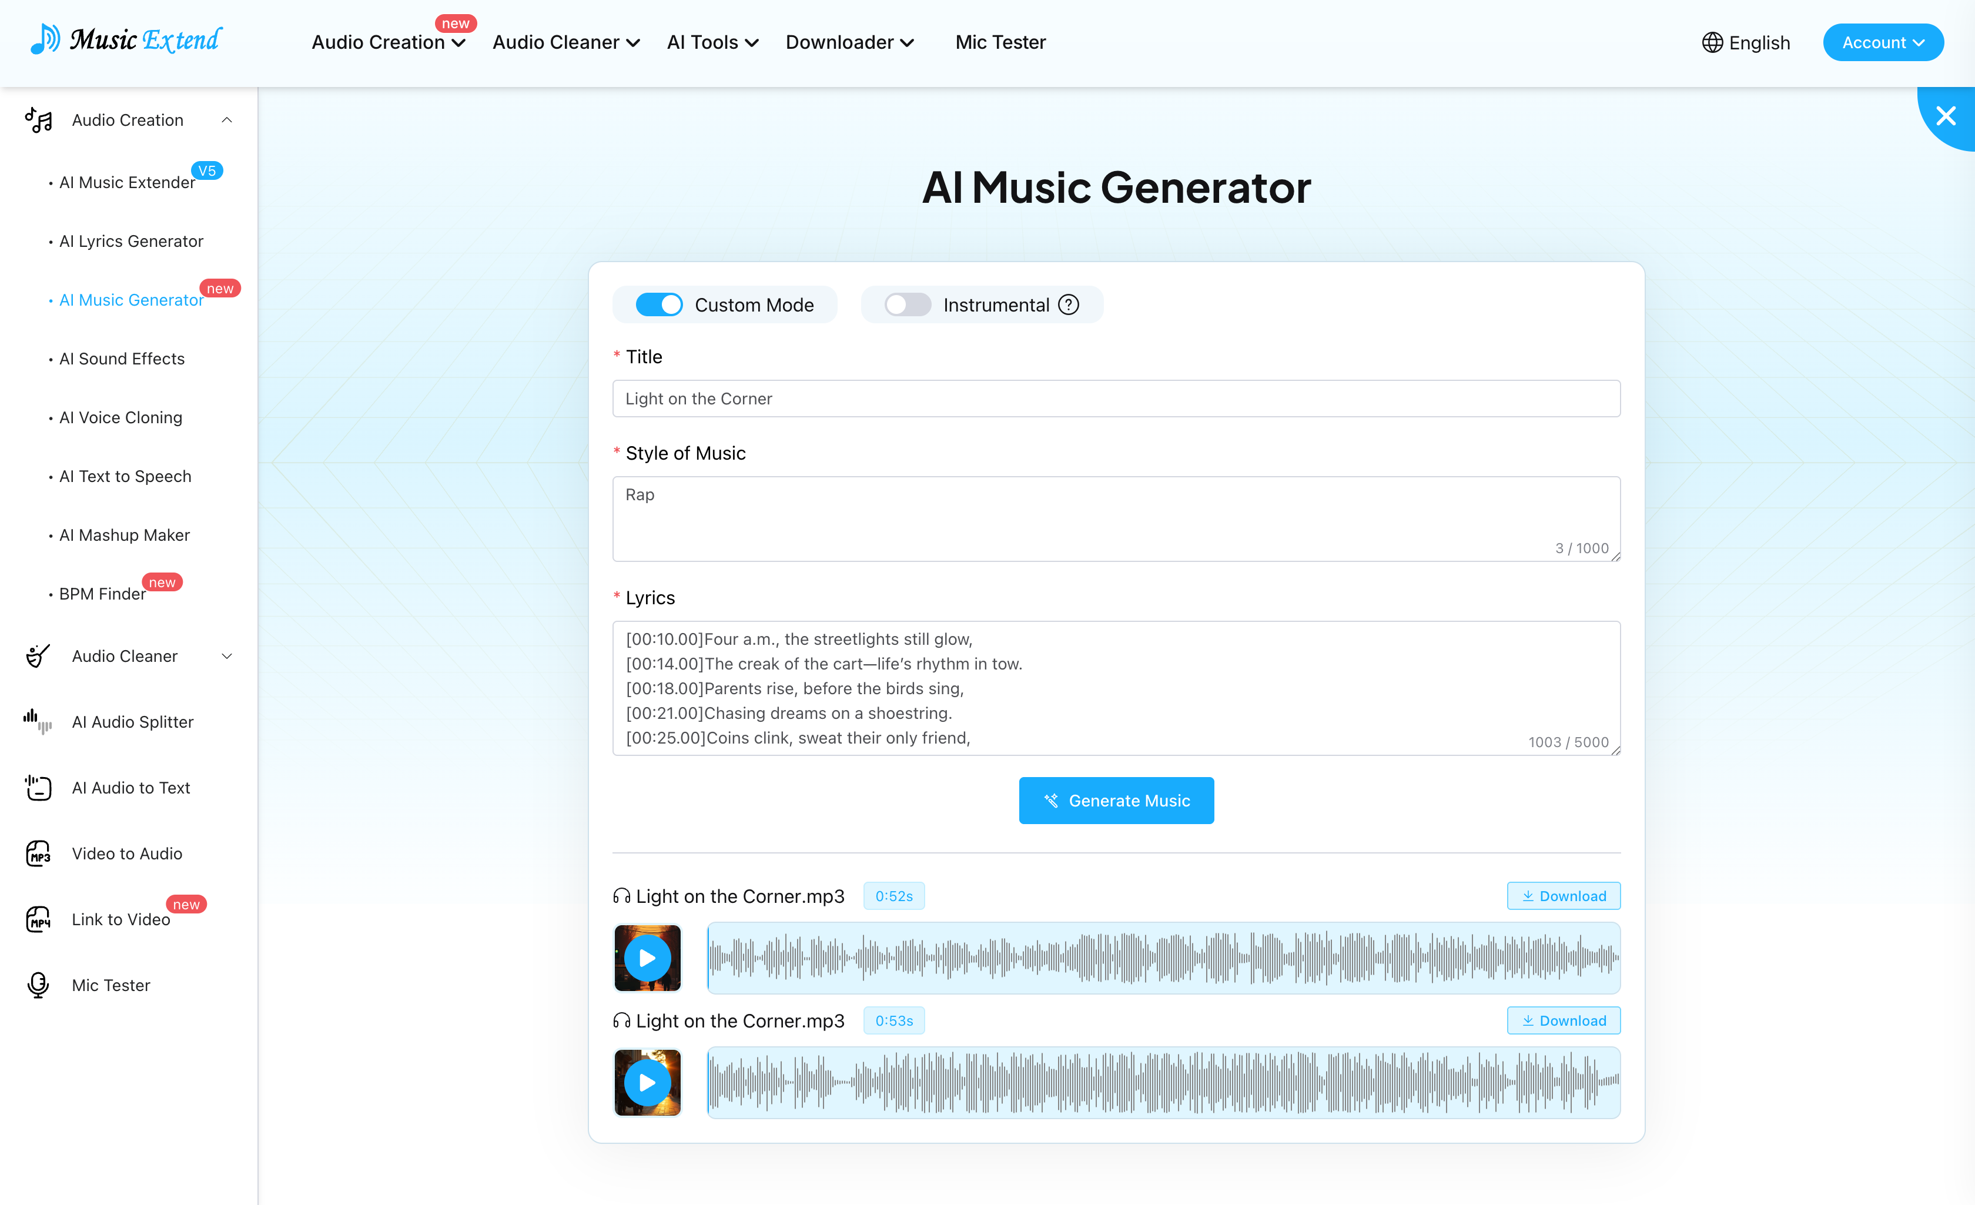Select AI Audio Splitter in the sidebar
This screenshot has width=1975, height=1205.
point(132,722)
